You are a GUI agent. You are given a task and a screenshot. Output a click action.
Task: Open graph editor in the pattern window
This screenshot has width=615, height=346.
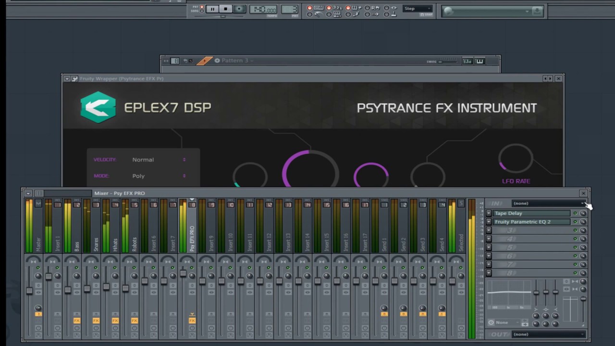[x=467, y=61]
